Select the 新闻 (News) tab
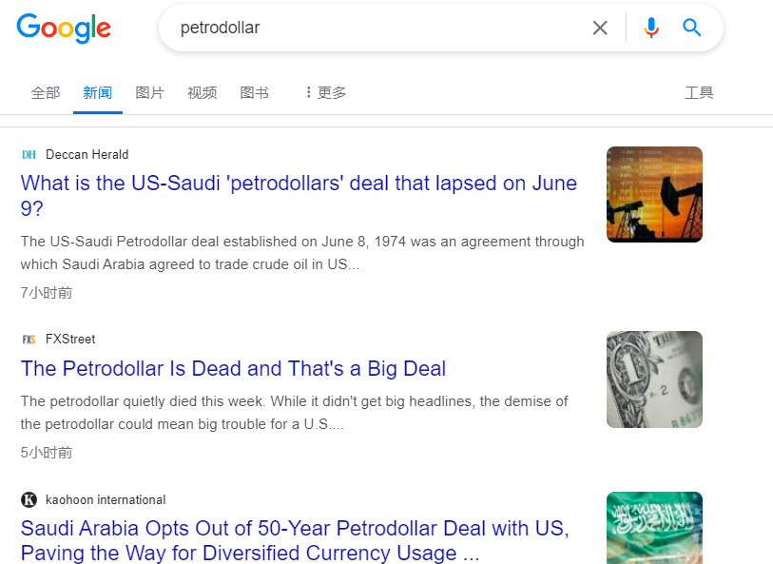 (97, 93)
